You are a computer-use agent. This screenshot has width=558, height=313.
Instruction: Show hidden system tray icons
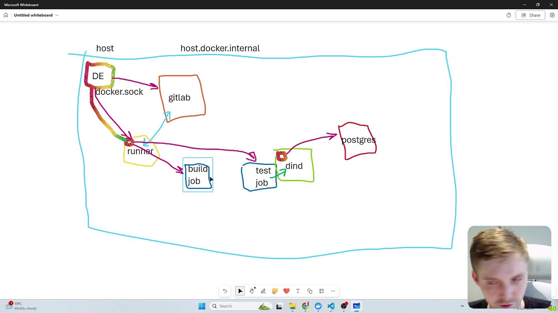point(462,306)
